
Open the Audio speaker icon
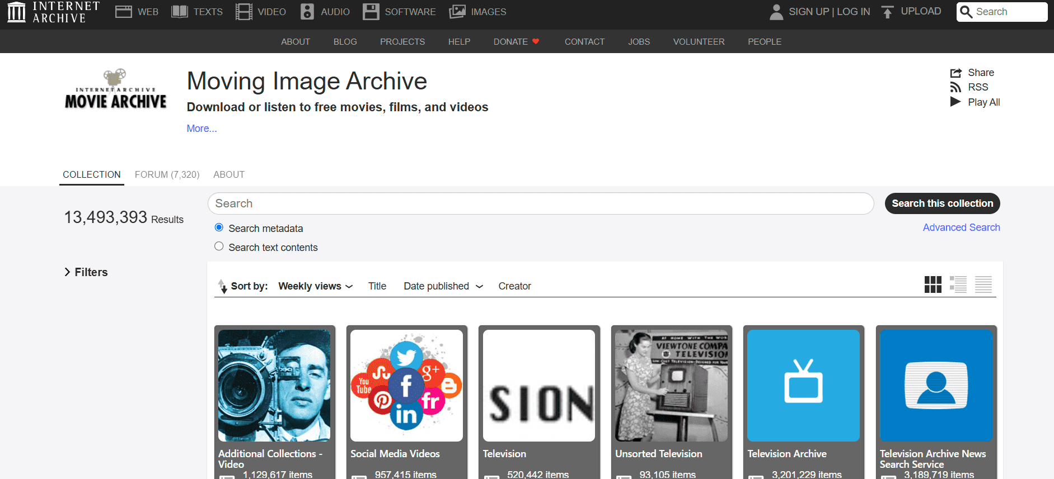307,12
